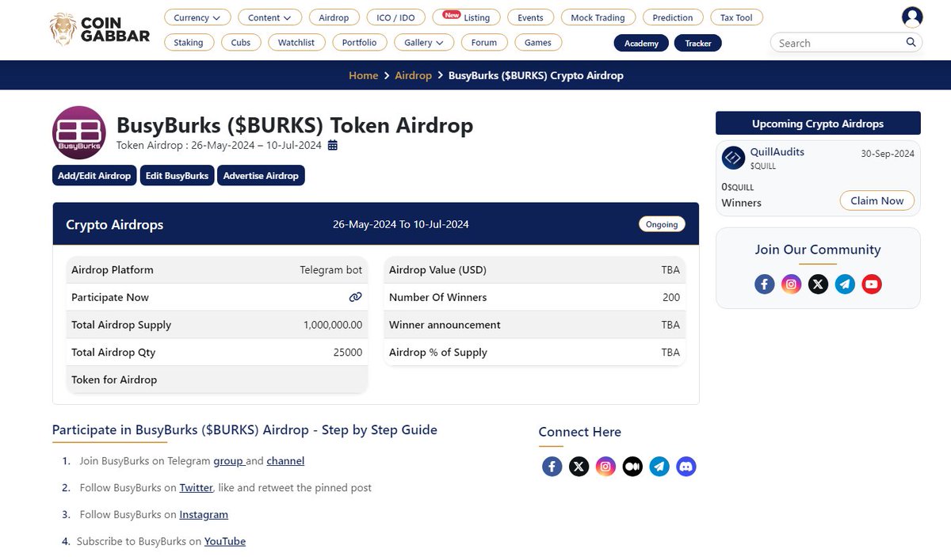
Task: Open Instagram under Connect Here
Action: 606,467
